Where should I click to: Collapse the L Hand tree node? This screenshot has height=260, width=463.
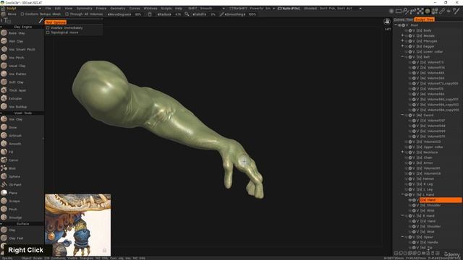point(402,194)
